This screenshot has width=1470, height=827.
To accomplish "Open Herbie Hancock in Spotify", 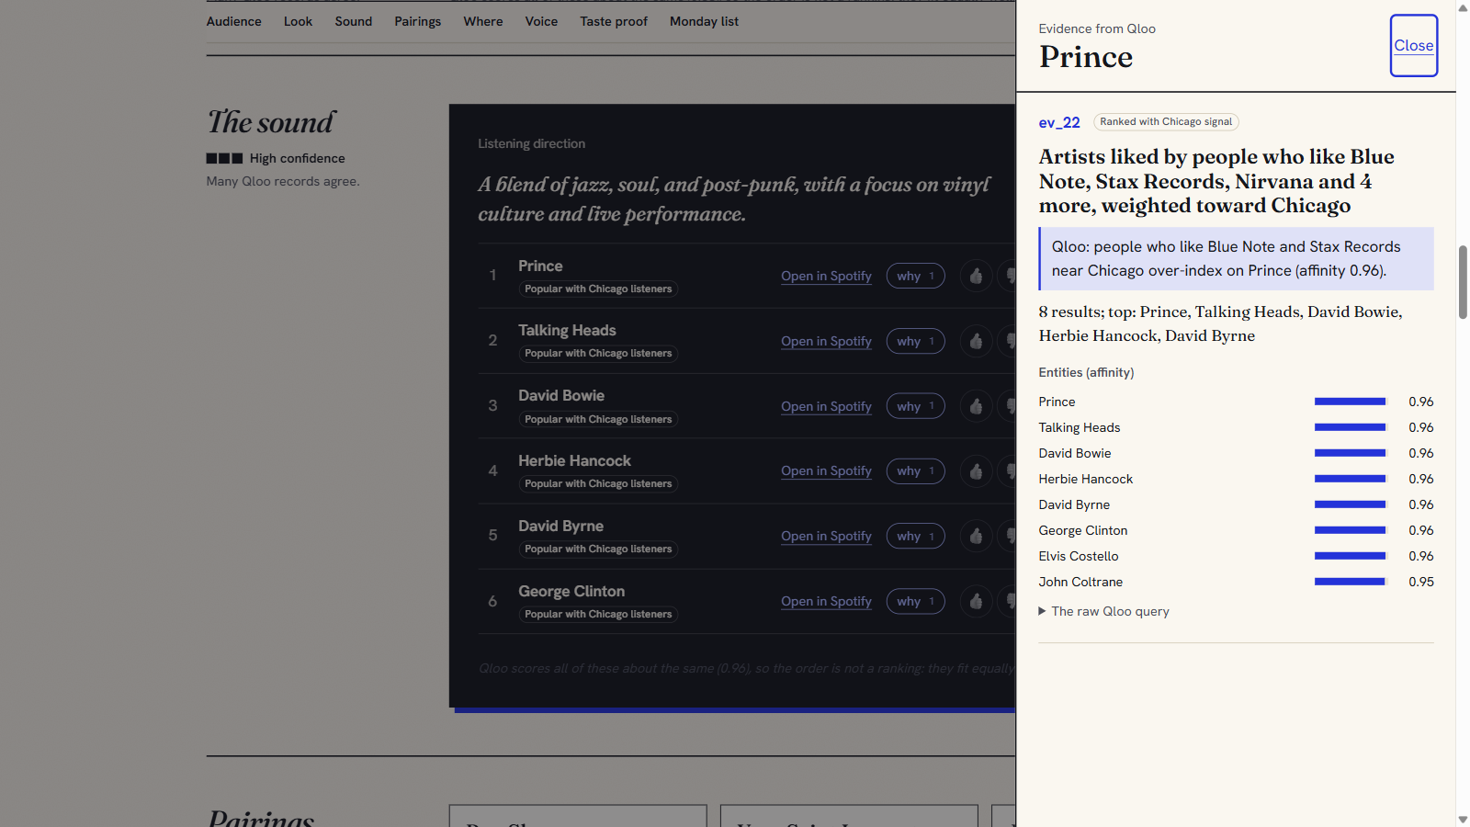I will 826,470.
